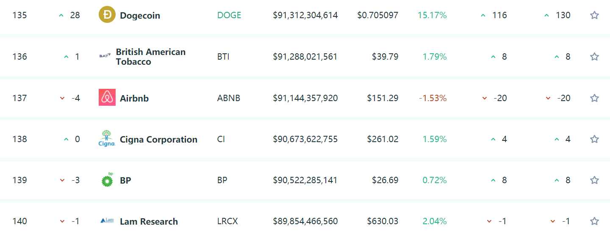Click the Airbnb logo icon

coord(107,97)
